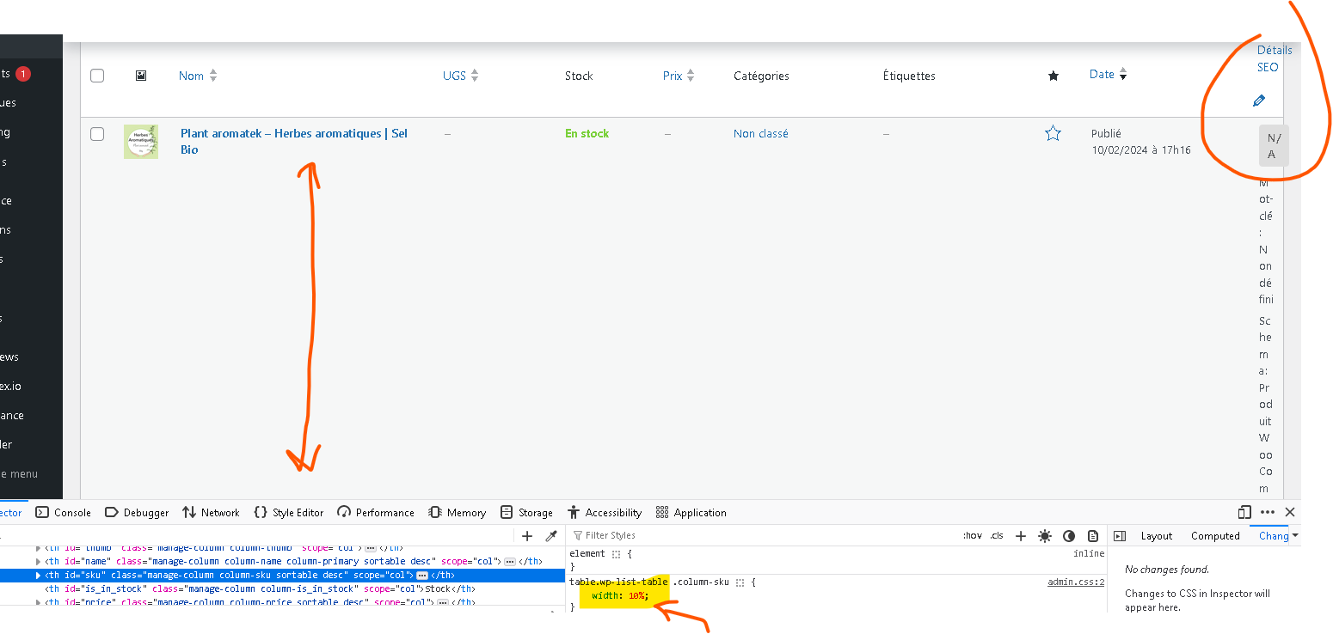Expand the selected th id="sku" node

pyautogui.click(x=38, y=576)
